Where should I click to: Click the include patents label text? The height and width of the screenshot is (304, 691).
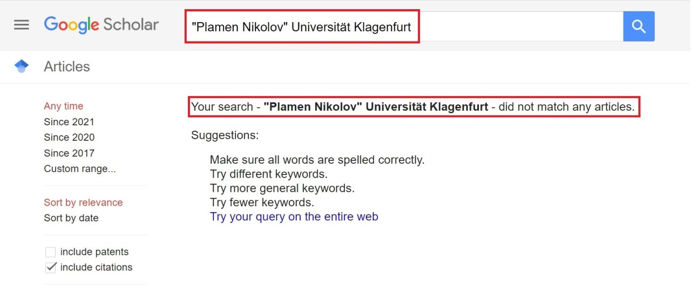[94, 252]
